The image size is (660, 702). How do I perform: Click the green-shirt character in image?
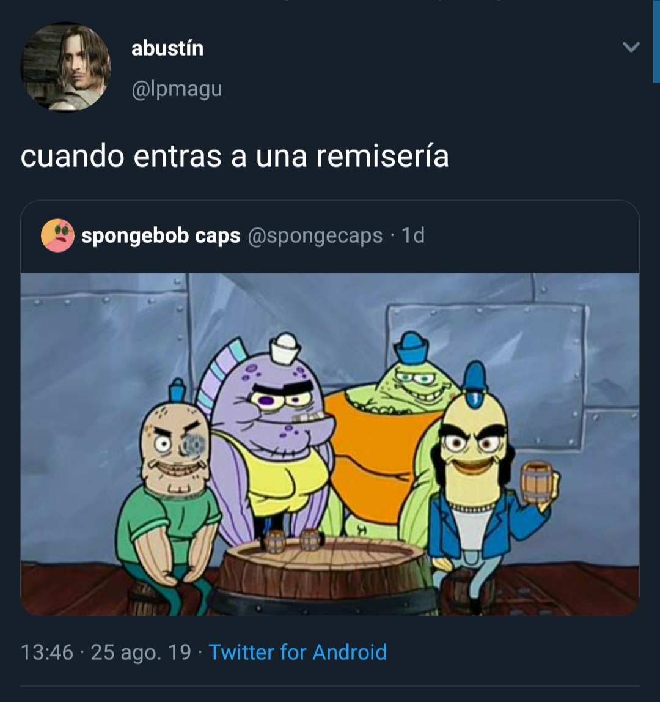coord(168,497)
